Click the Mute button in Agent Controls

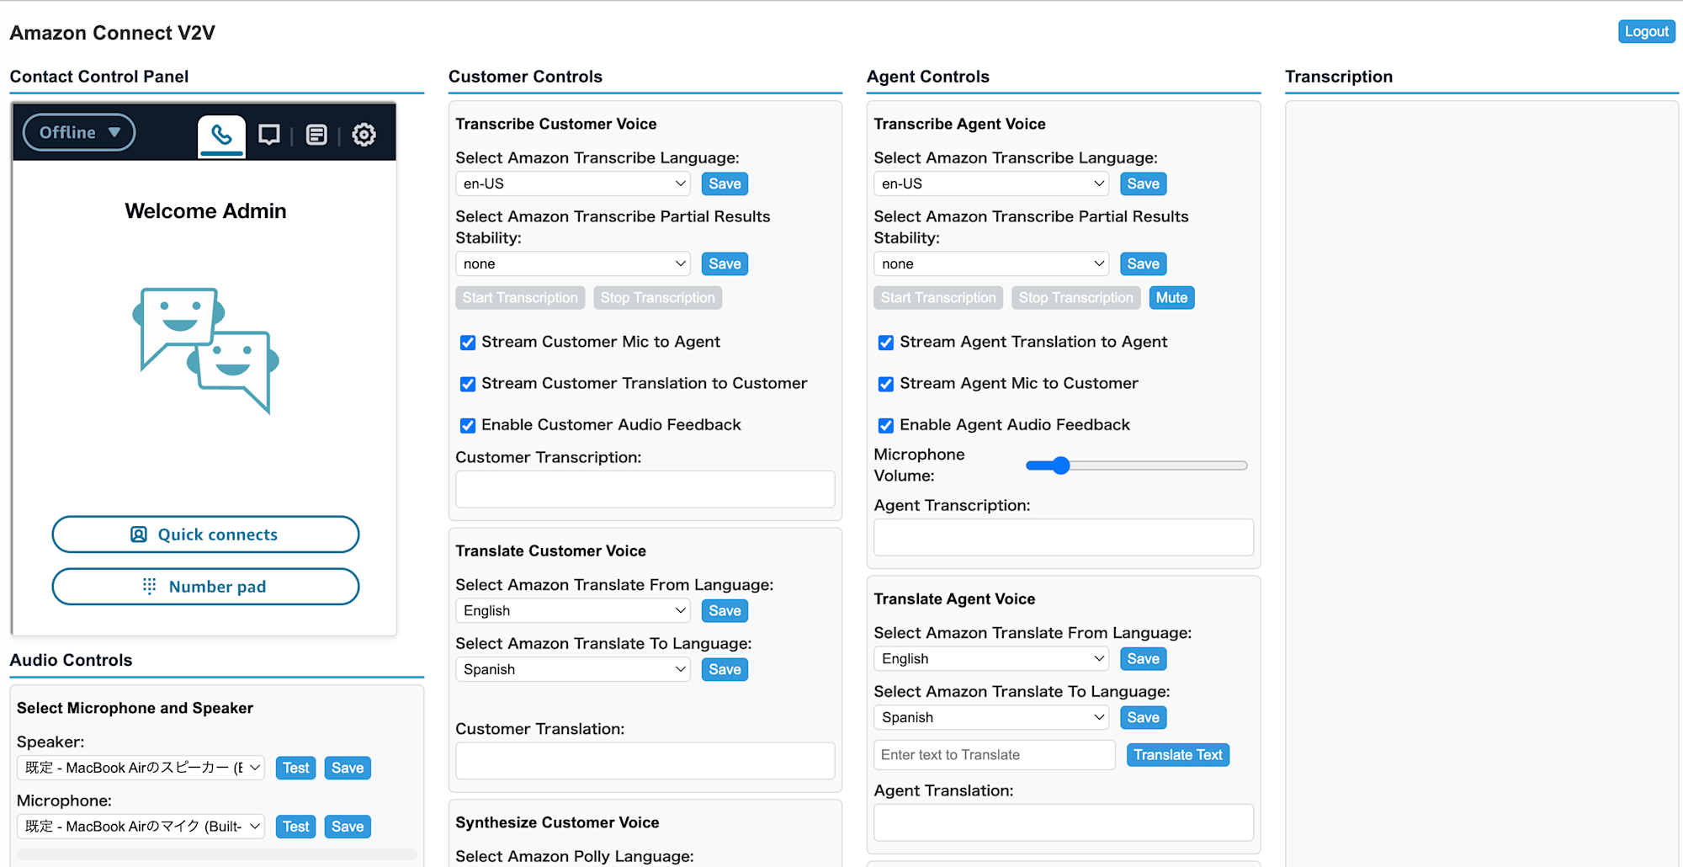1171,298
